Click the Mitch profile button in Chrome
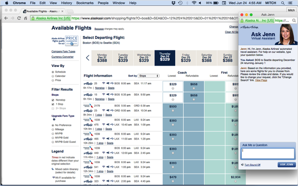Viewport: 298px width, 186px height. tap(291, 10)
